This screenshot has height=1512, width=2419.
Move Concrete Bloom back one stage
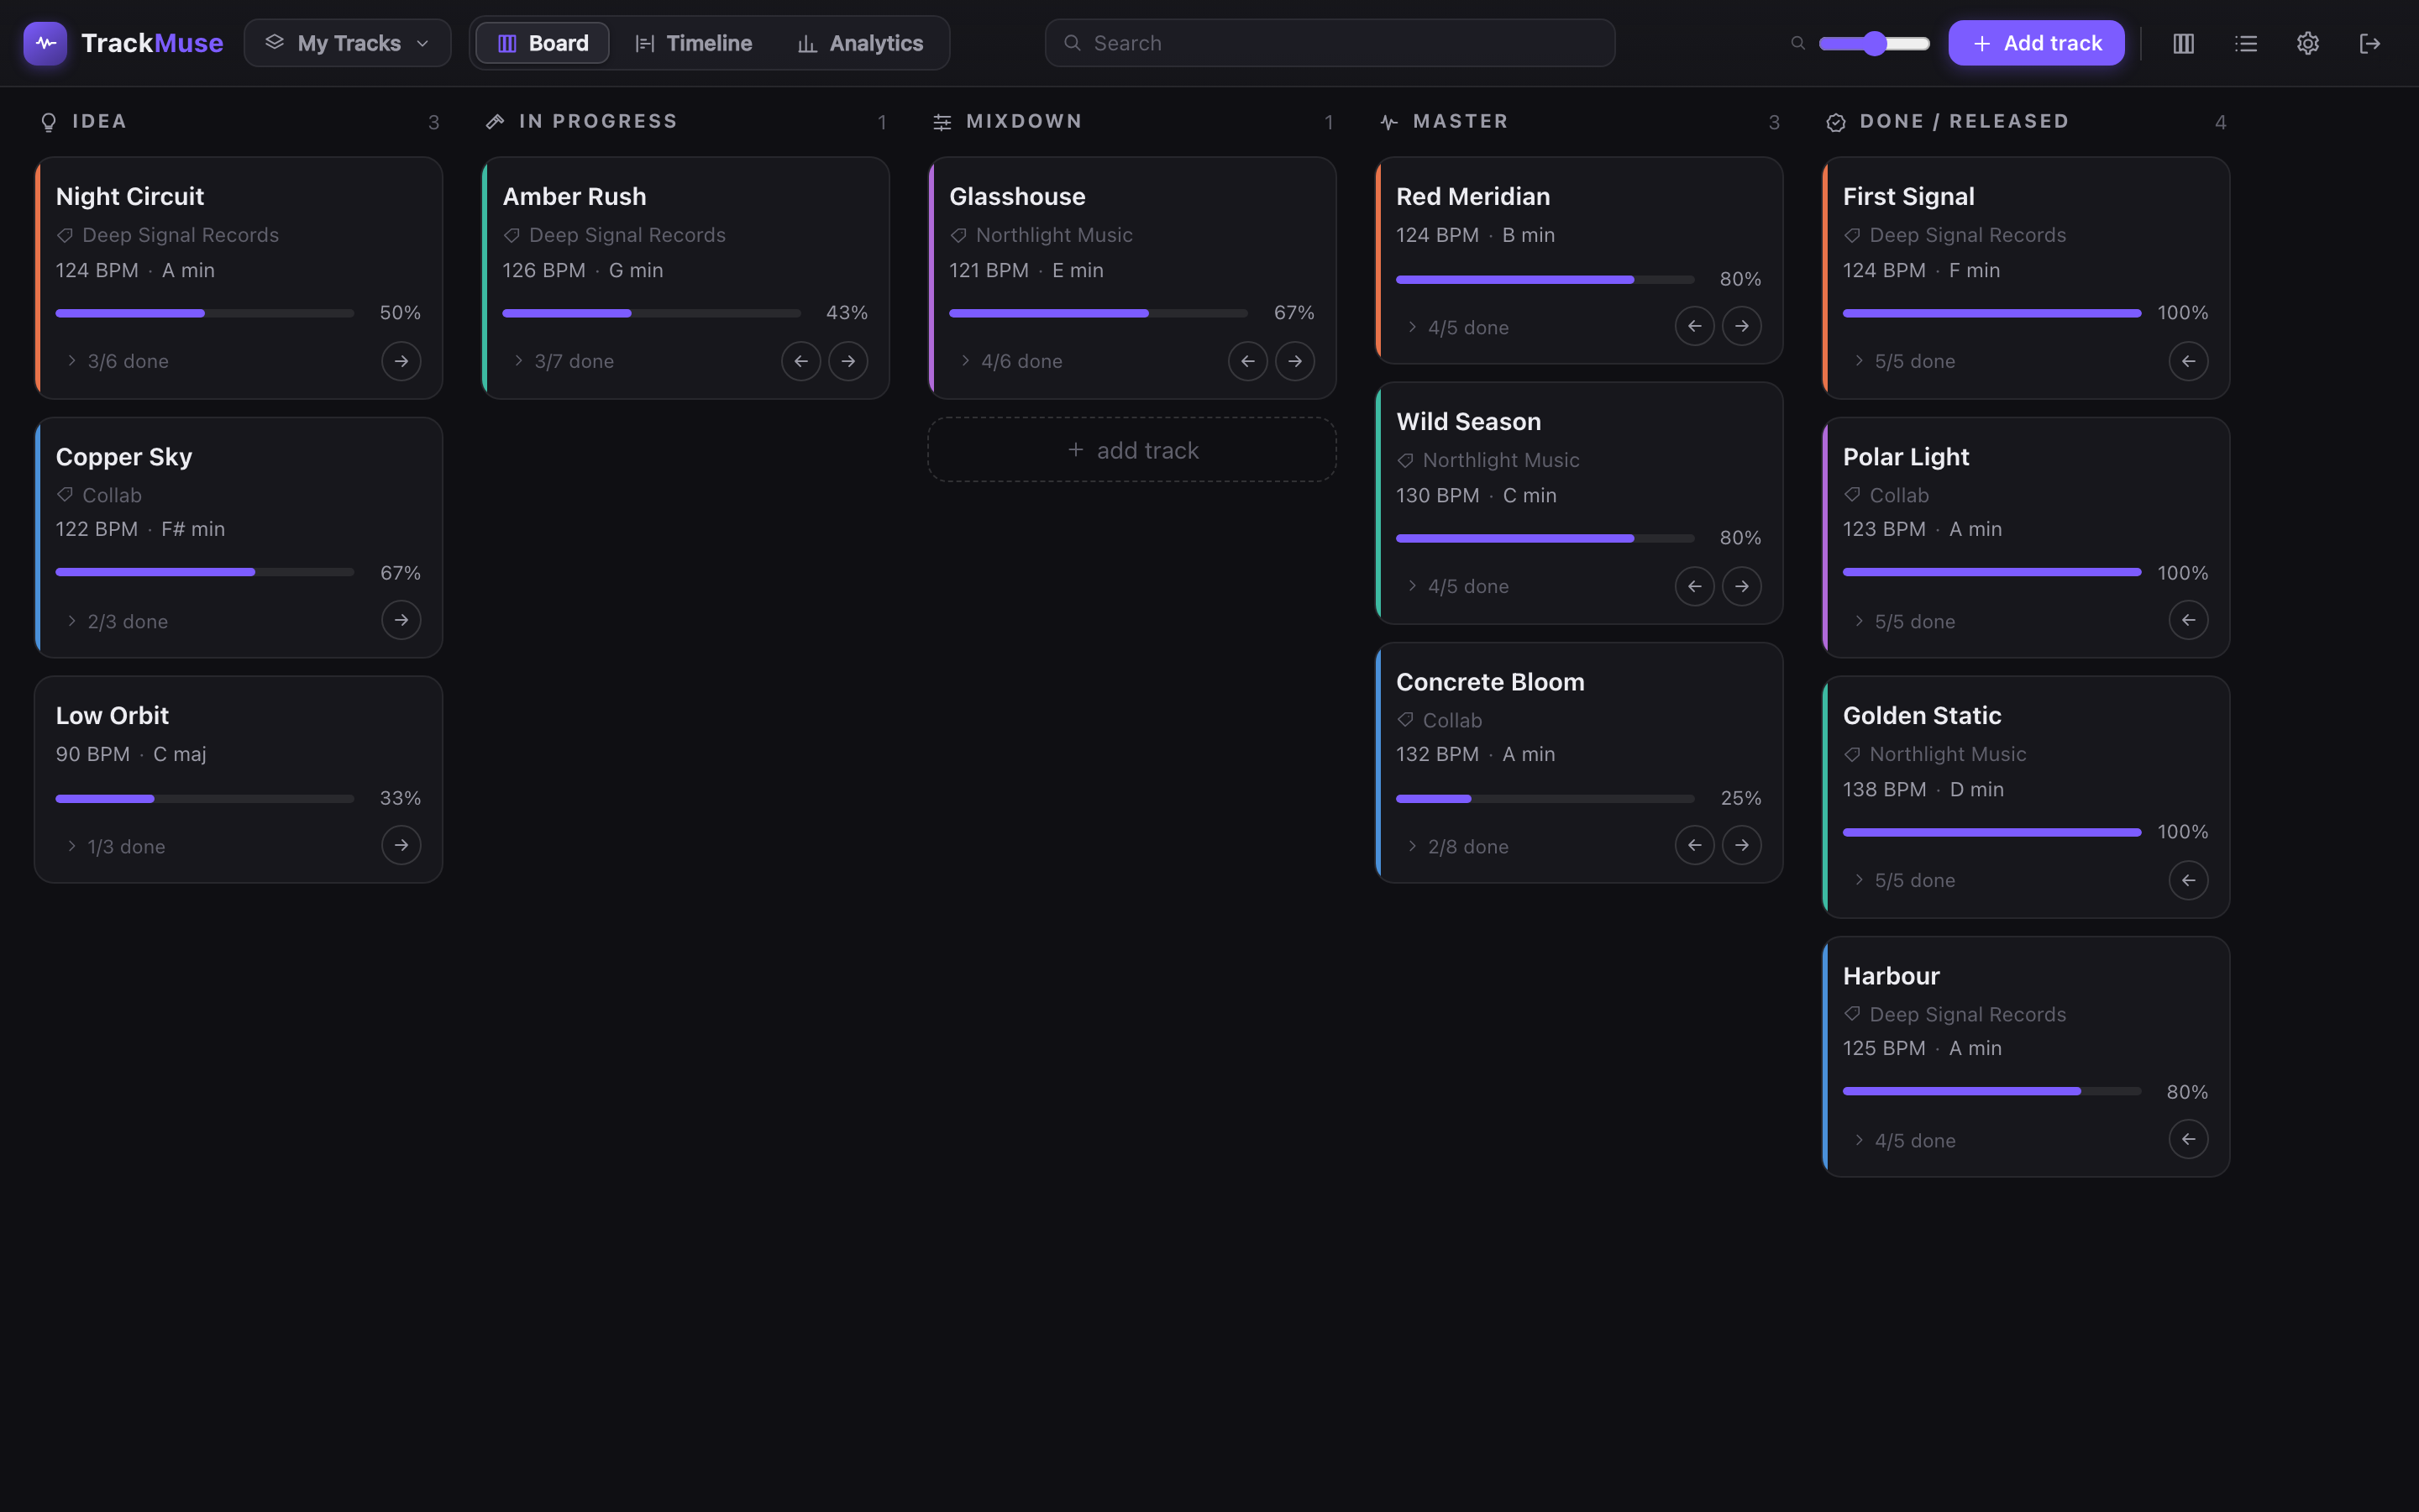pos(1694,845)
